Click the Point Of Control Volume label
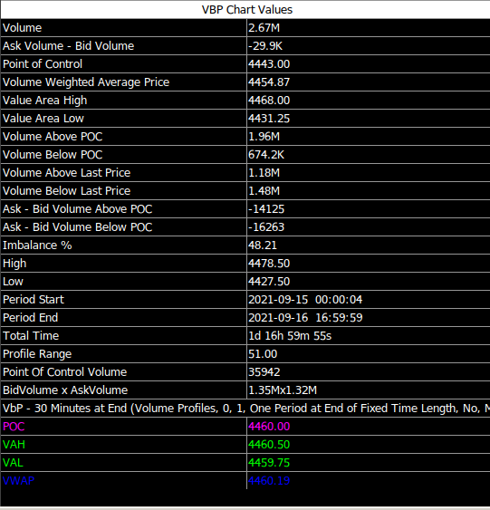The width and height of the screenshot is (490, 510). point(64,372)
